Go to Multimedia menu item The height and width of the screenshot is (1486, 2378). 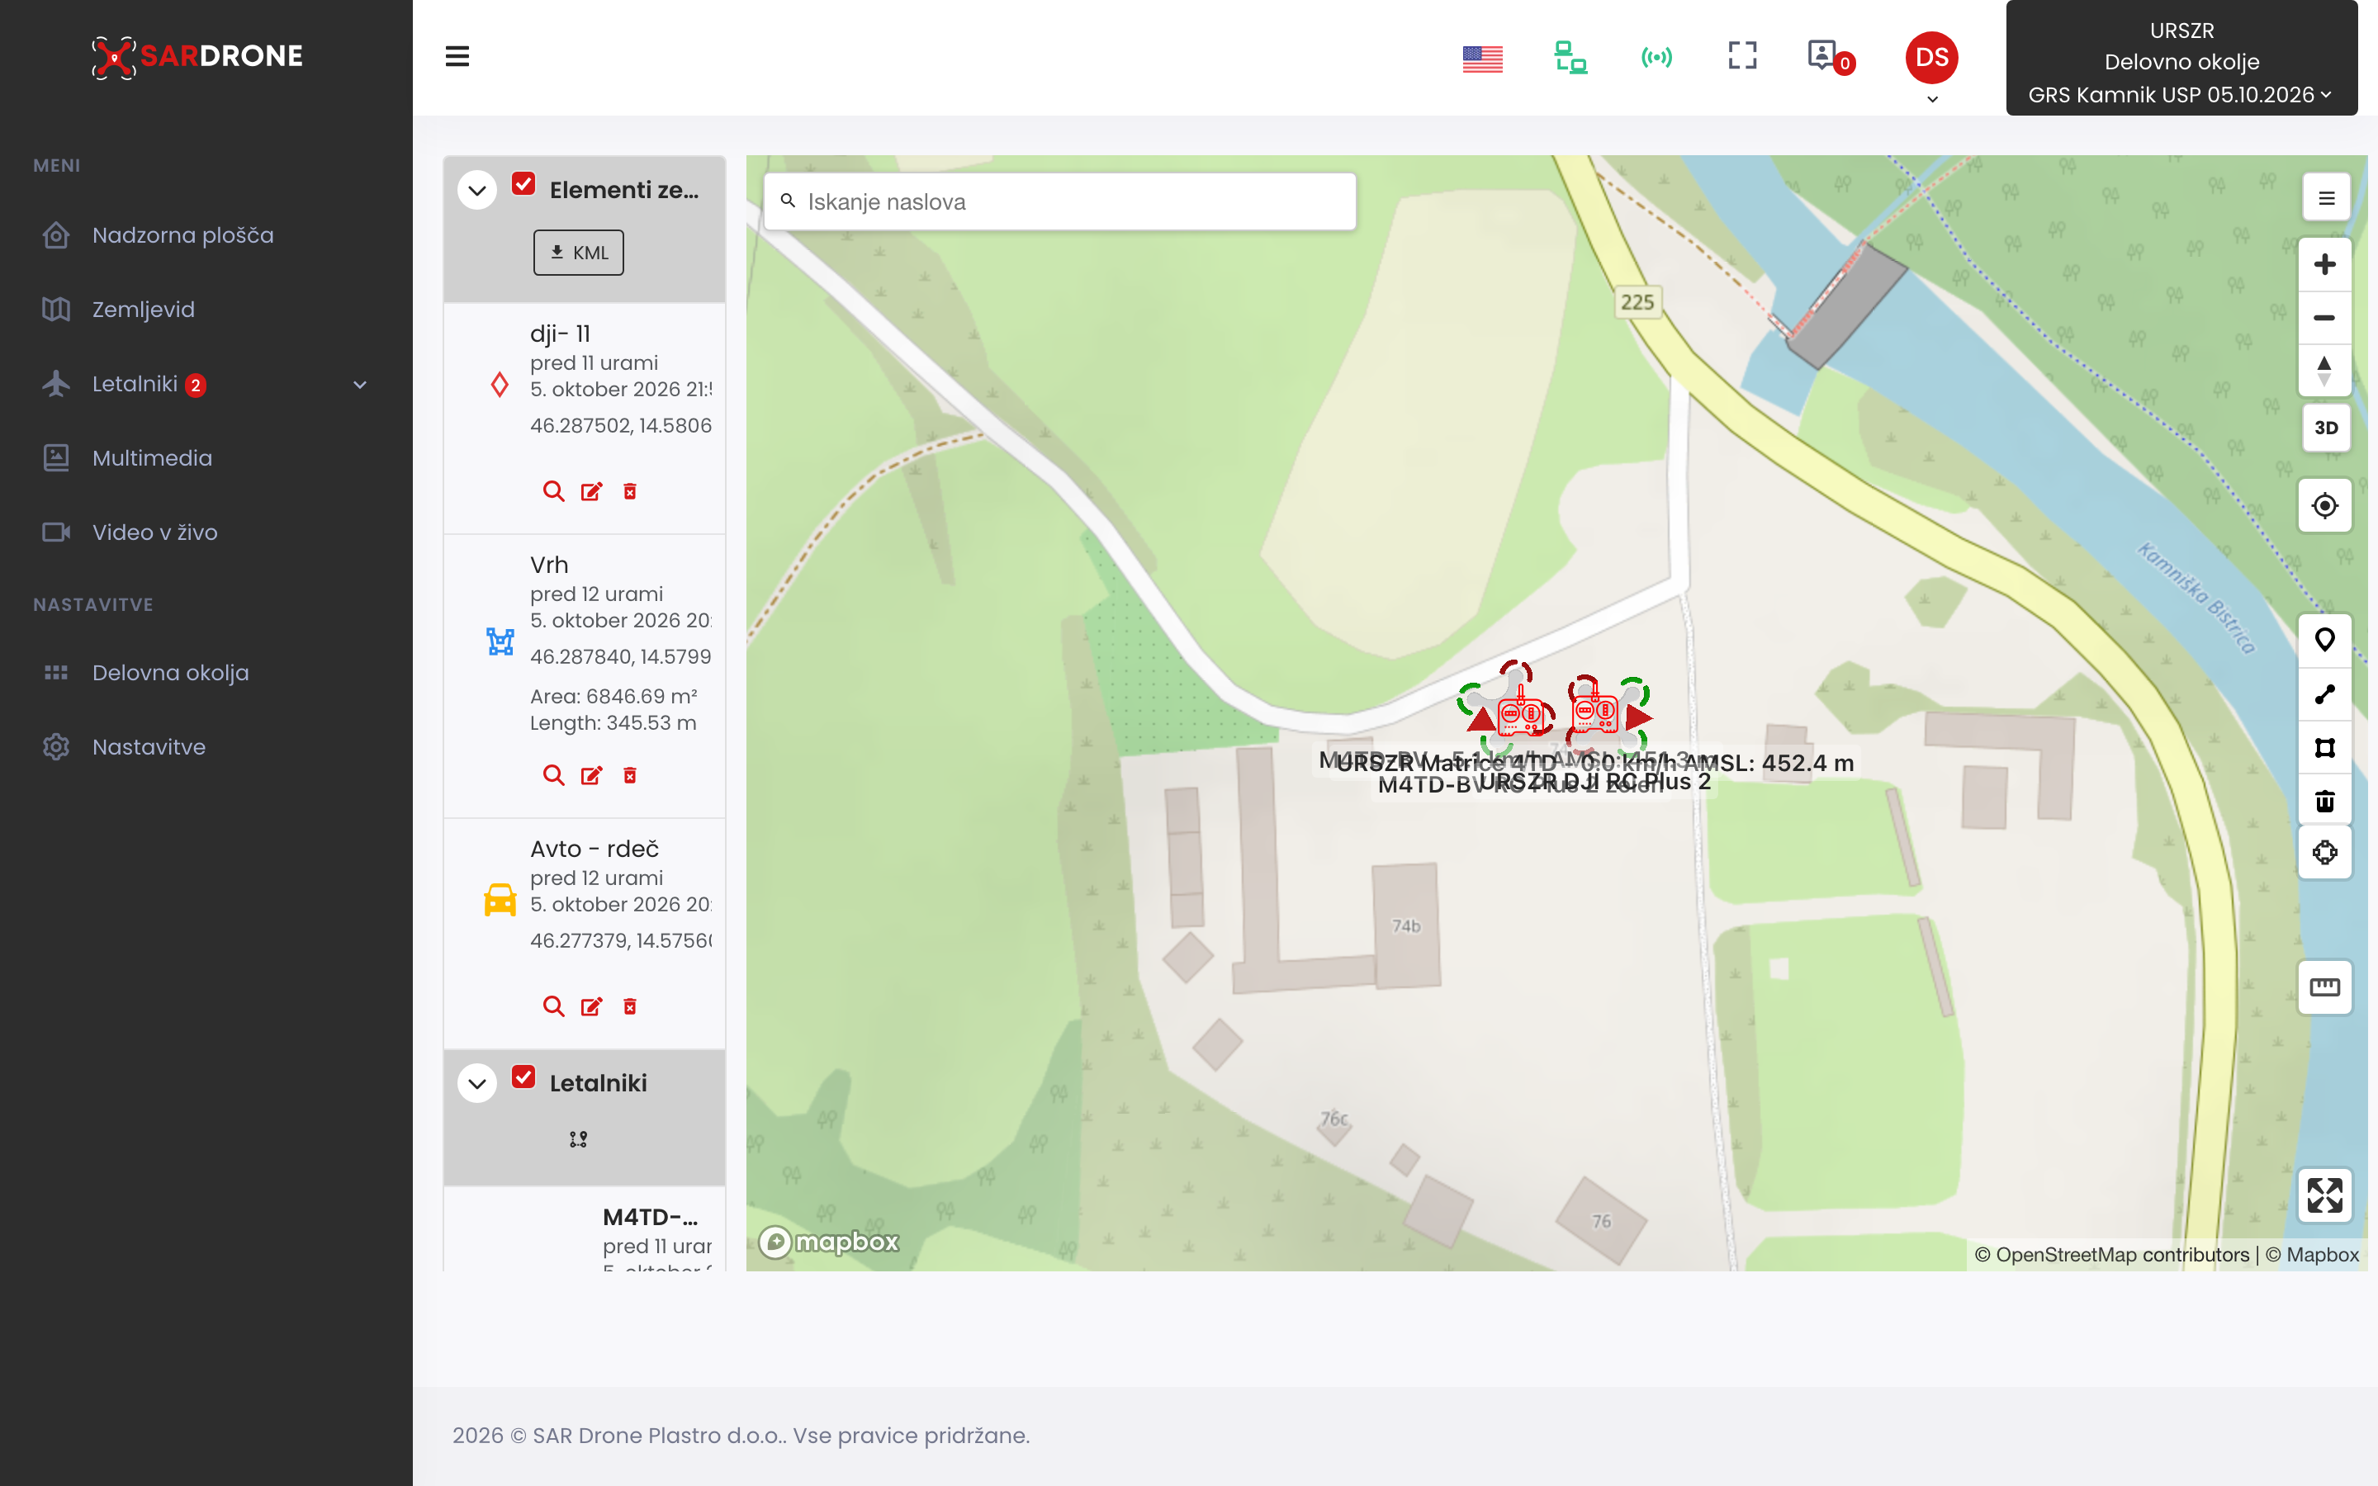(151, 458)
